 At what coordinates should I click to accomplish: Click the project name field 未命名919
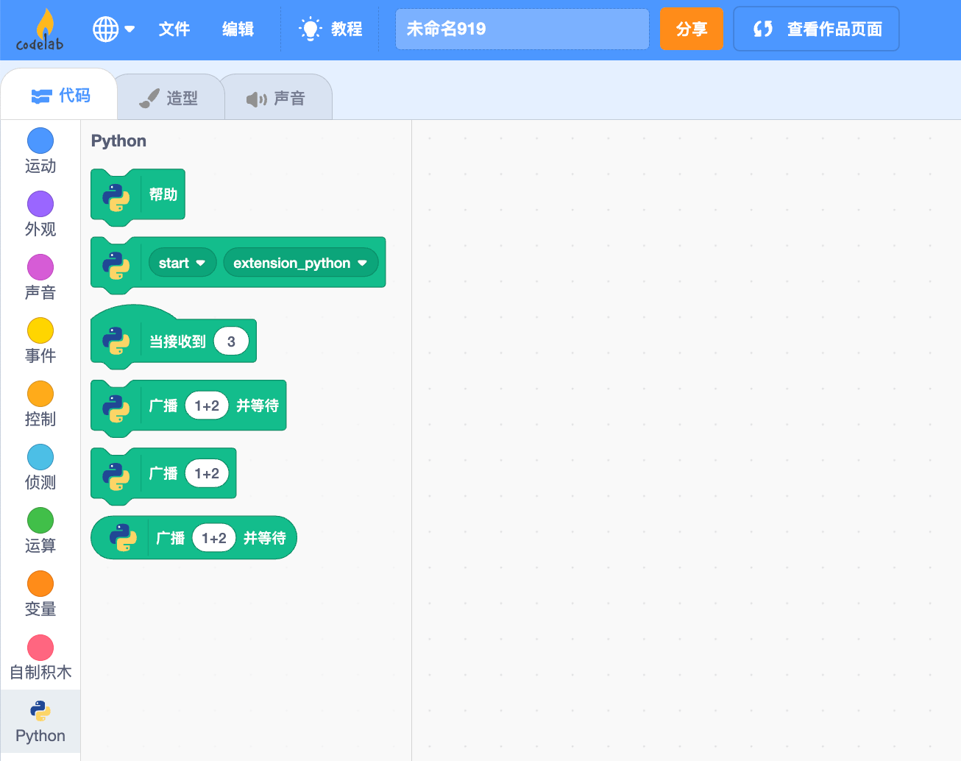[522, 29]
